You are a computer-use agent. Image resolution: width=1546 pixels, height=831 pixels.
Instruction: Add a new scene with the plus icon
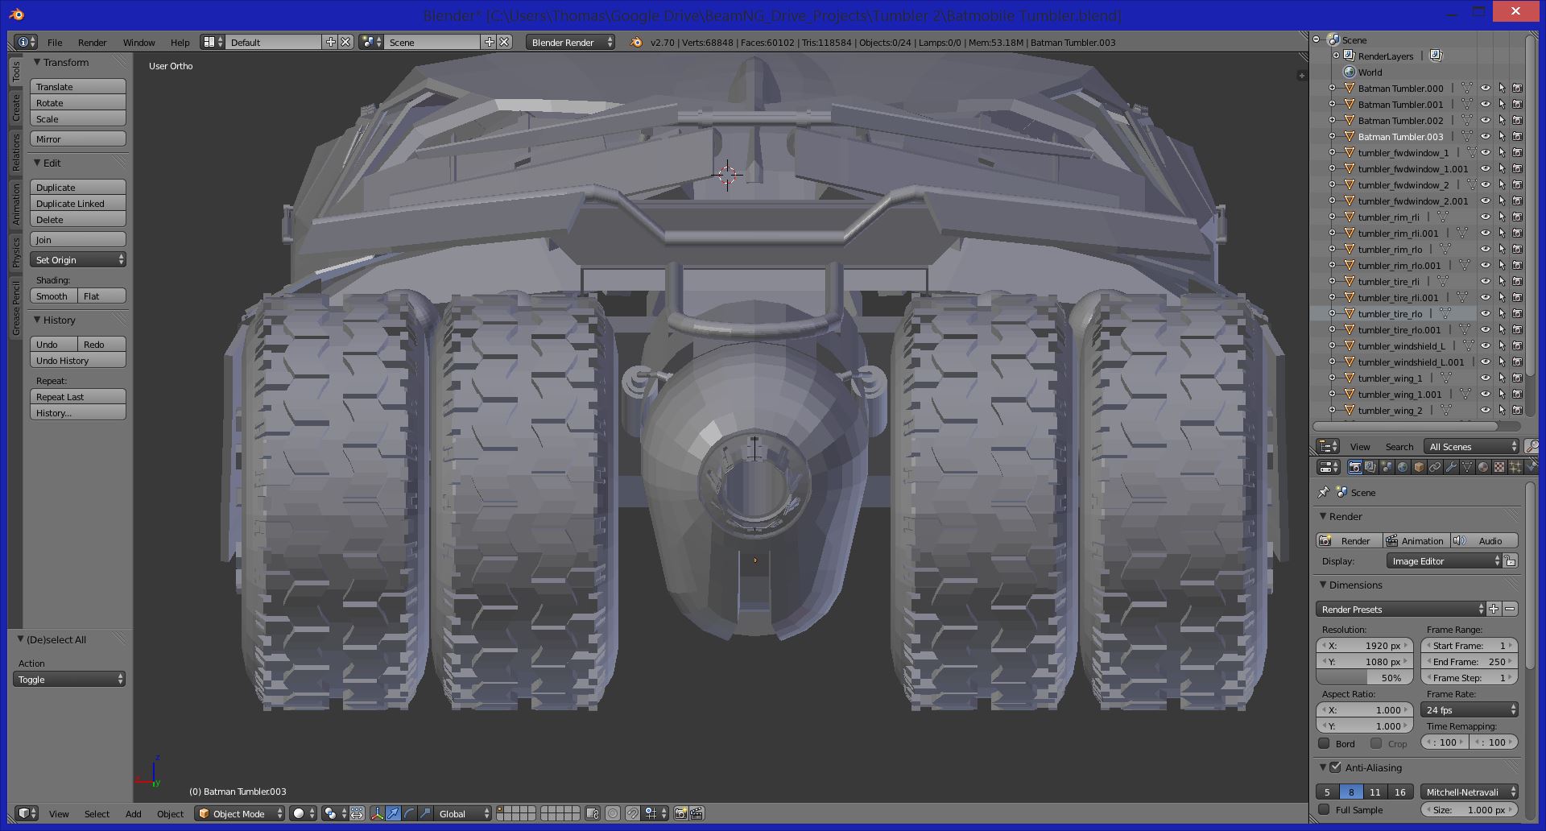pyautogui.click(x=489, y=42)
